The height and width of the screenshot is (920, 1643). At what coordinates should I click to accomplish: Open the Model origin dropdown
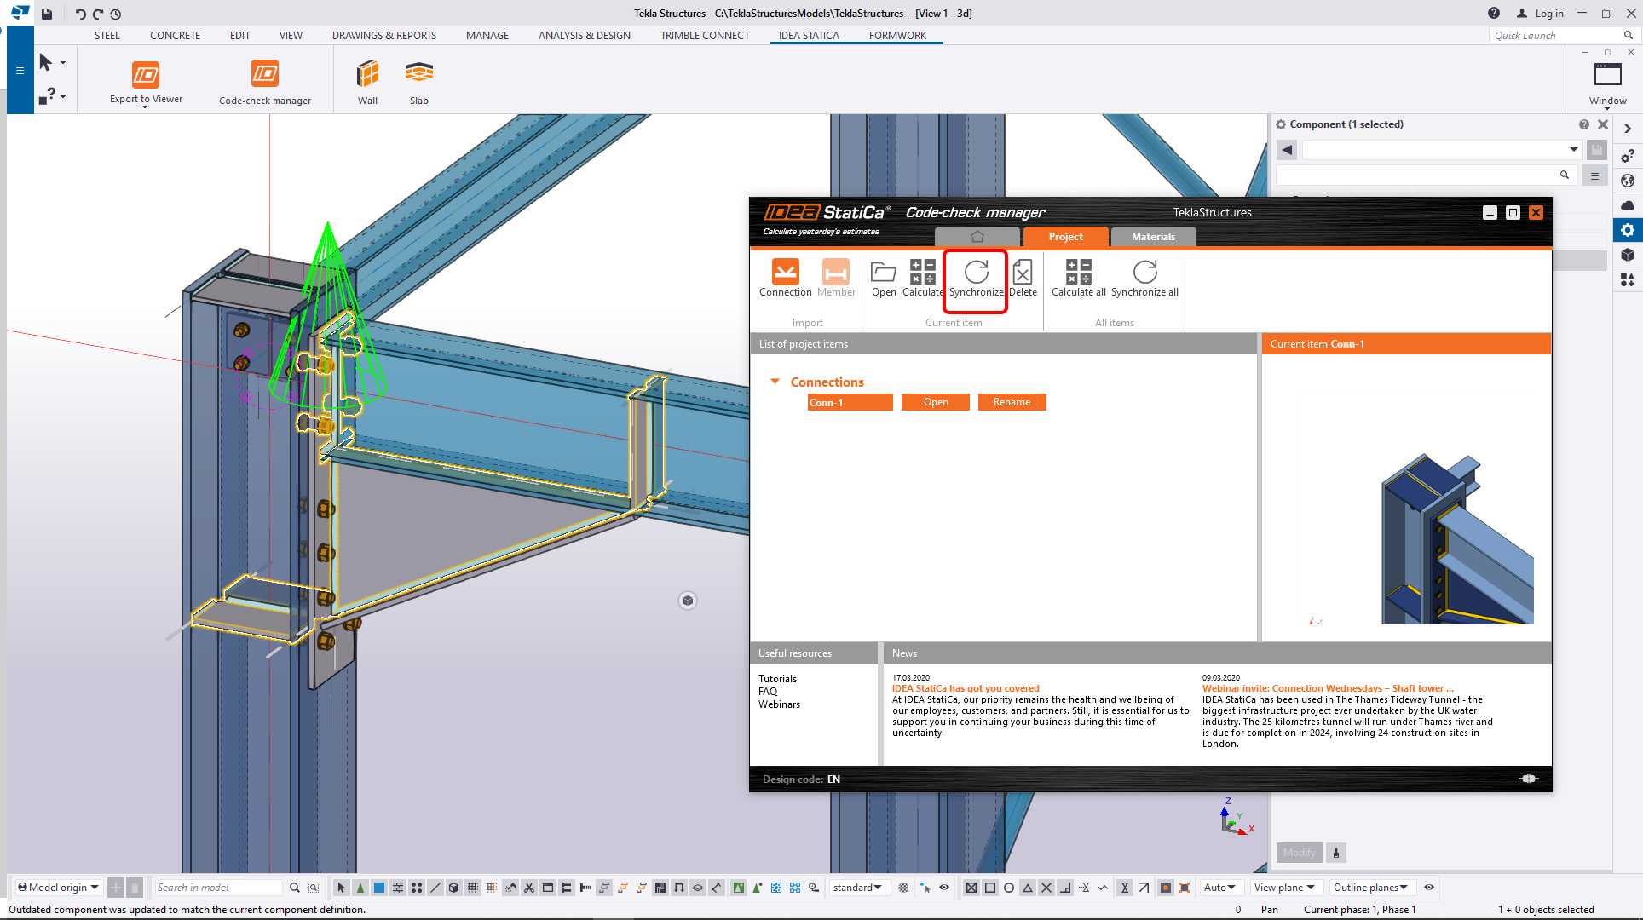point(58,888)
